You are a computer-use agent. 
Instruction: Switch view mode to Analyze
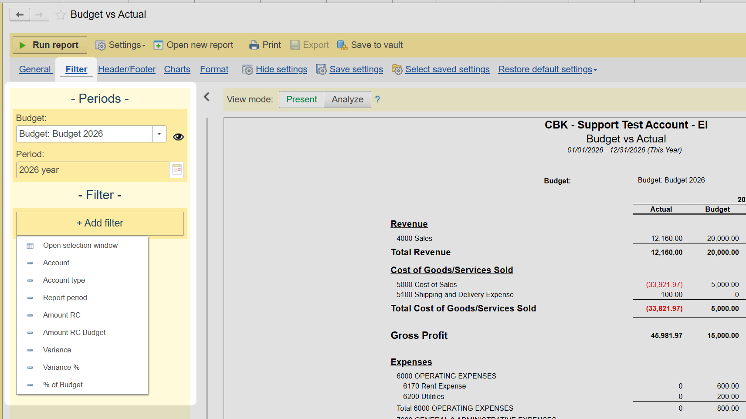click(347, 99)
